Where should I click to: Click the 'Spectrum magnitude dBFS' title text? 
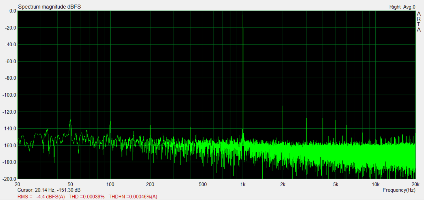click(x=49, y=7)
